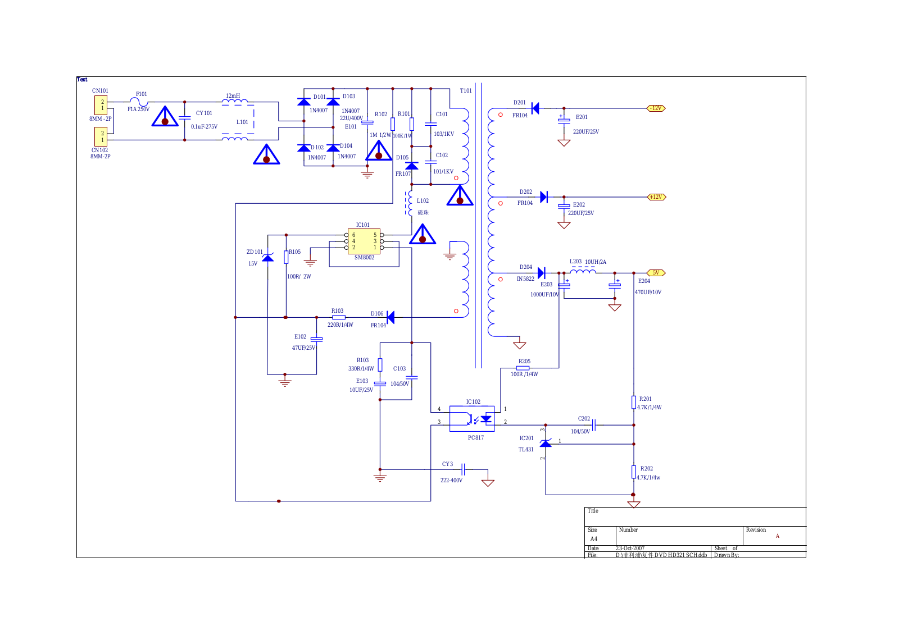Click the R105 resistor symbol
The image size is (899, 635).
[x=286, y=257]
